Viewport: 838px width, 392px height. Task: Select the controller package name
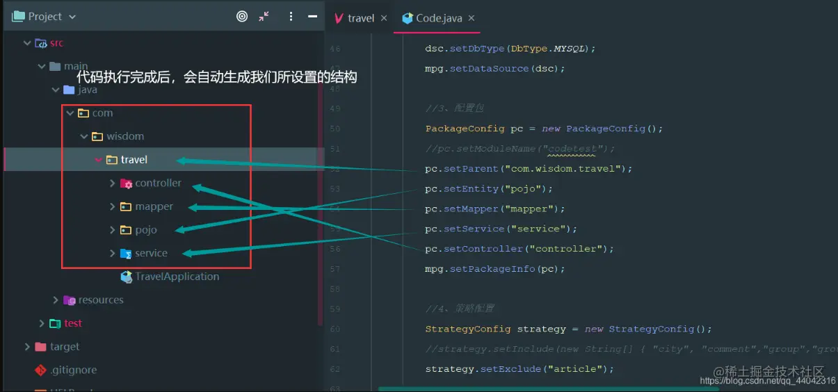tap(159, 183)
